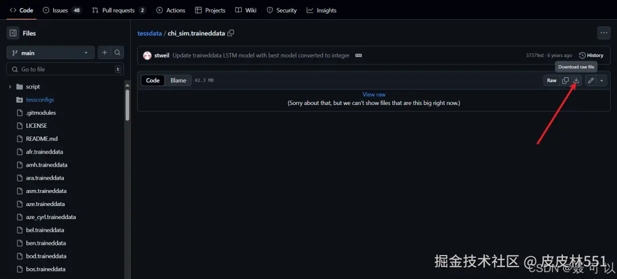
Task: Open the Security tab
Action: pos(282,10)
